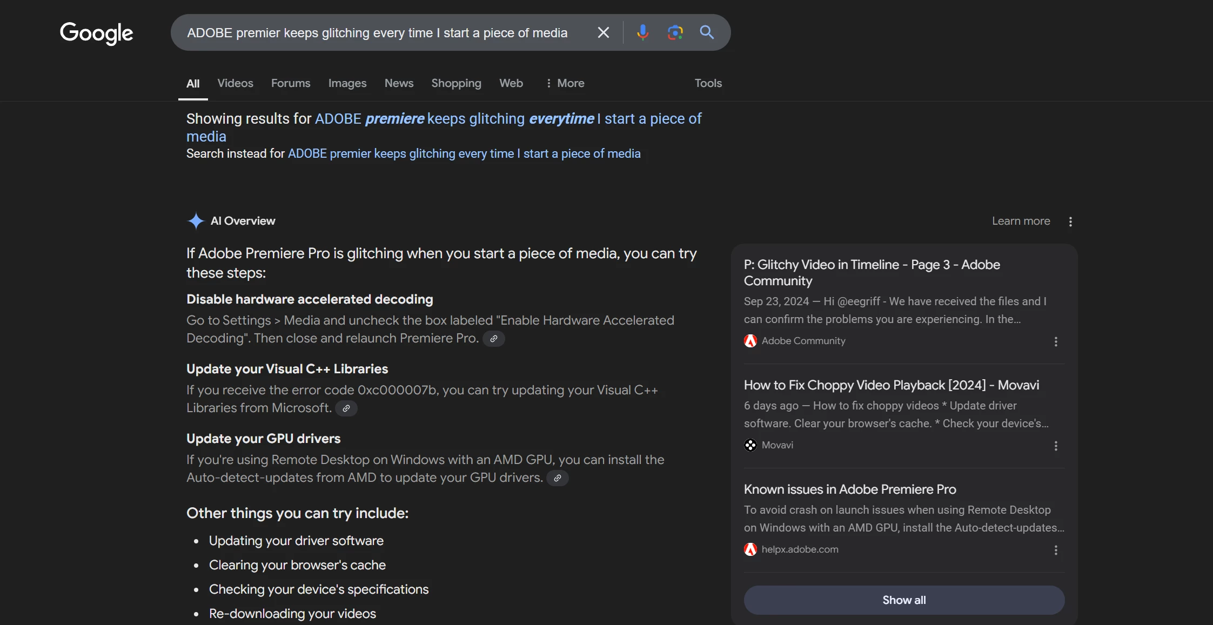Click the Learn more link
The height and width of the screenshot is (625, 1213).
click(x=1021, y=221)
